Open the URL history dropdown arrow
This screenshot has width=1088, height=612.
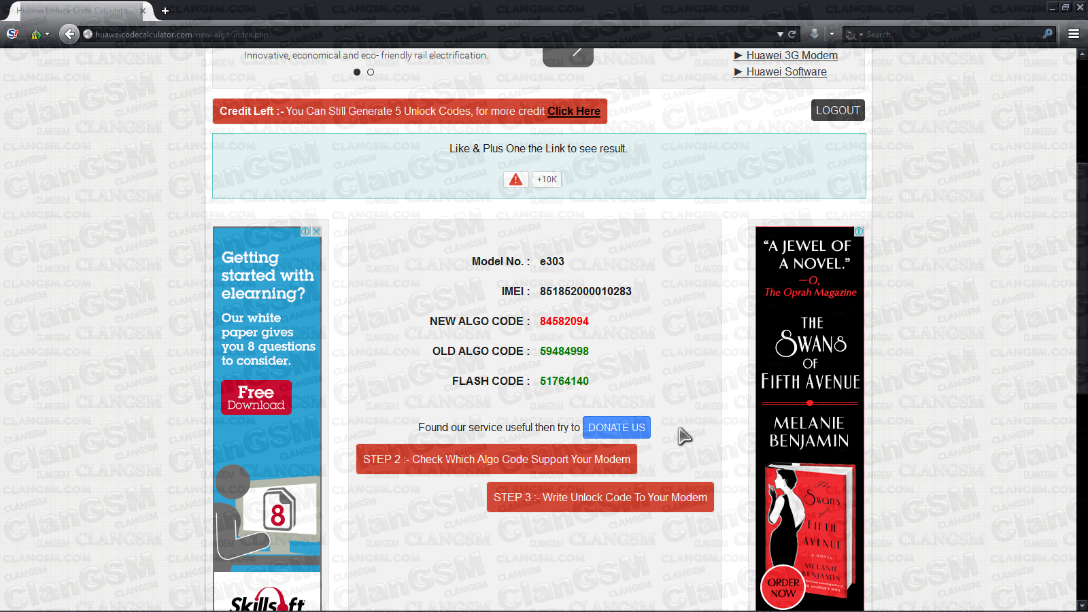point(780,34)
